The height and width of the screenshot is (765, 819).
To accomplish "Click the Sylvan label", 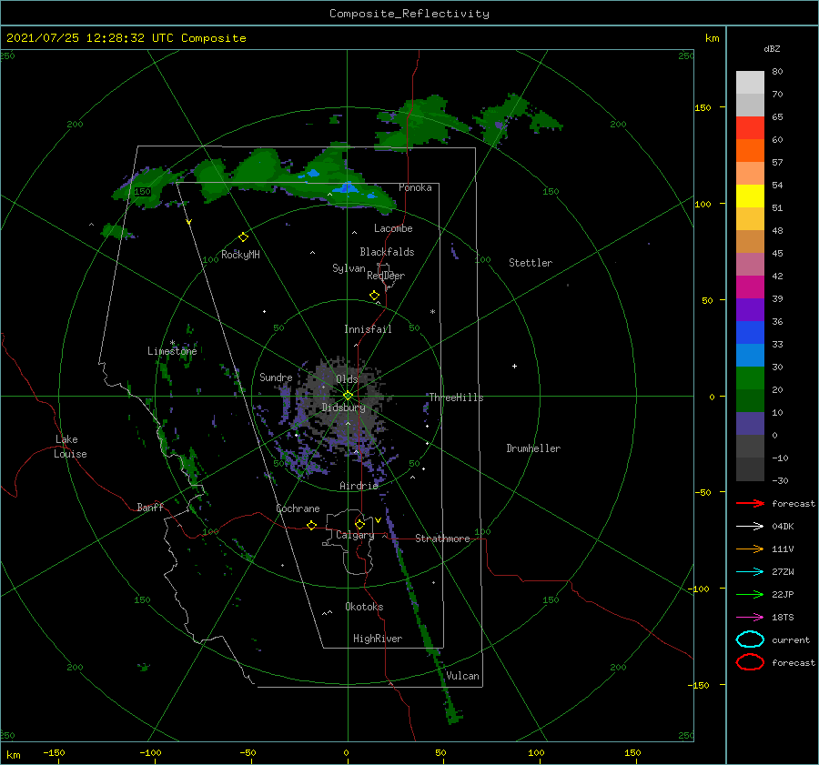I will [x=349, y=268].
